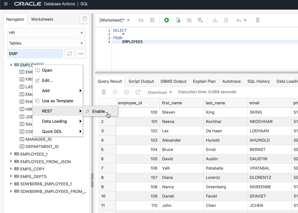Click the EMP search filter field
The width and height of the screenshot is (298, 213).
click(35, 54)
